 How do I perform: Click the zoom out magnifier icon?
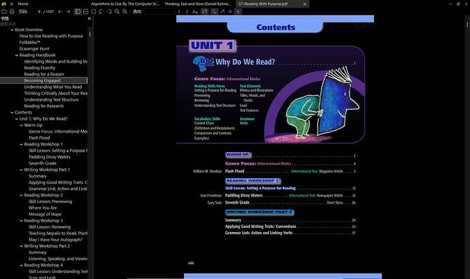[117, 12]
